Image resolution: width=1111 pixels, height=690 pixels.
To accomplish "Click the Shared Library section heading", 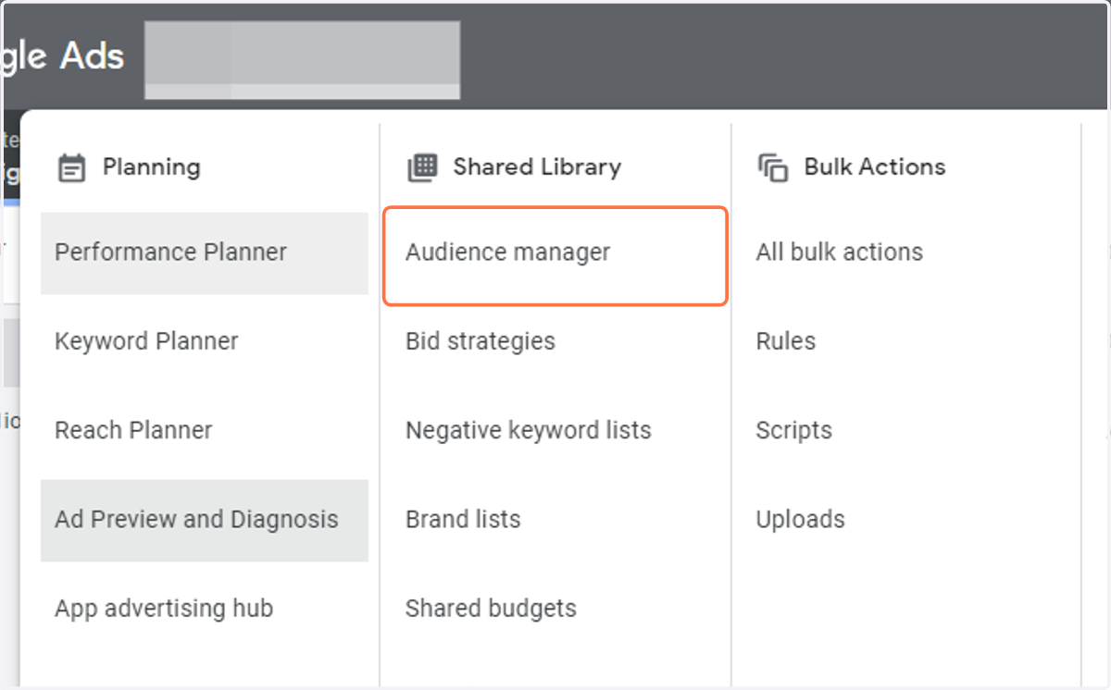I will [x=537, y=167].
